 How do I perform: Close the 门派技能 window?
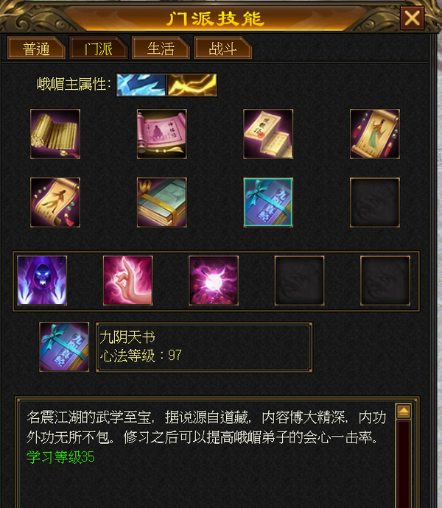click(x=413, y=18)
